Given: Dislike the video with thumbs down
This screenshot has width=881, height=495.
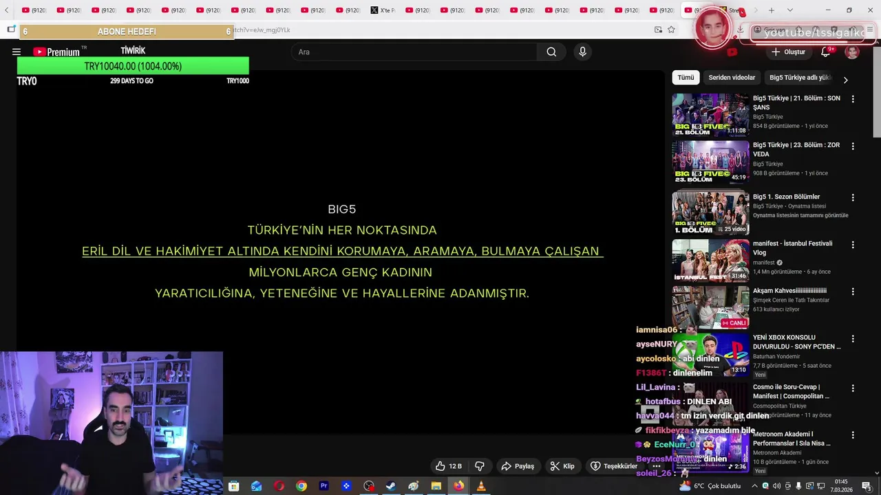Looking at the screenshot, I should (x=480, y=466).
